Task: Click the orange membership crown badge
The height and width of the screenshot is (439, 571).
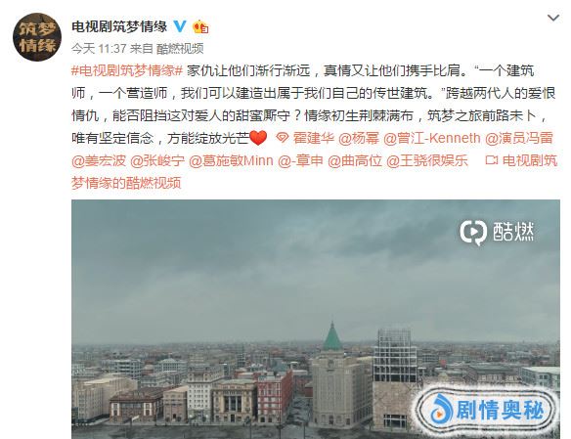Action: [x=200, y=27]
